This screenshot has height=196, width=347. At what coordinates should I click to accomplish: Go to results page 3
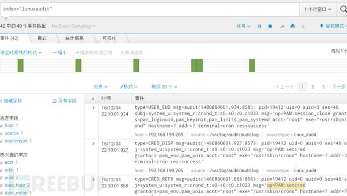point(323,87)
